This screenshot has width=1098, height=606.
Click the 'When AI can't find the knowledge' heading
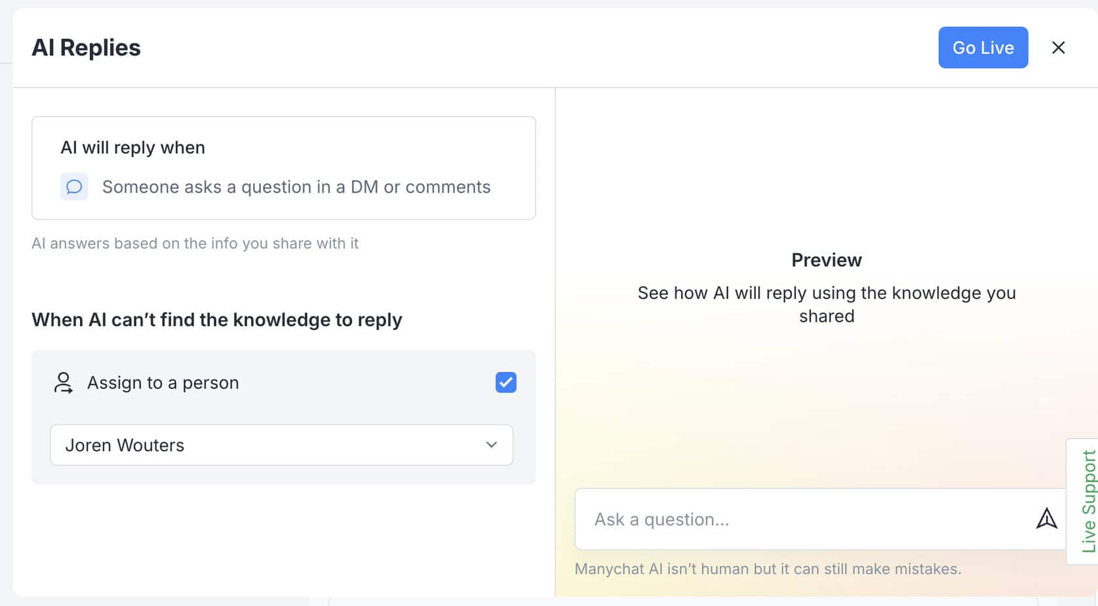point(217,320)
